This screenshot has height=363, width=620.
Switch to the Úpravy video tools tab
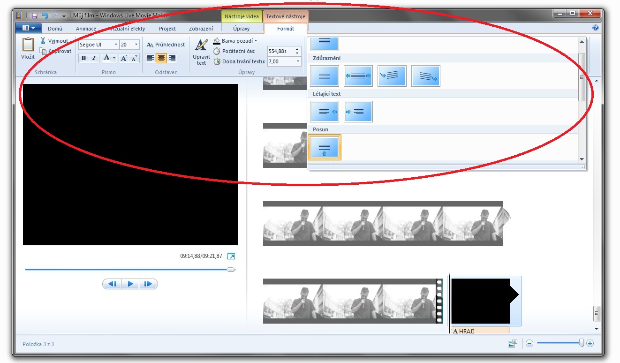[242, 29]
